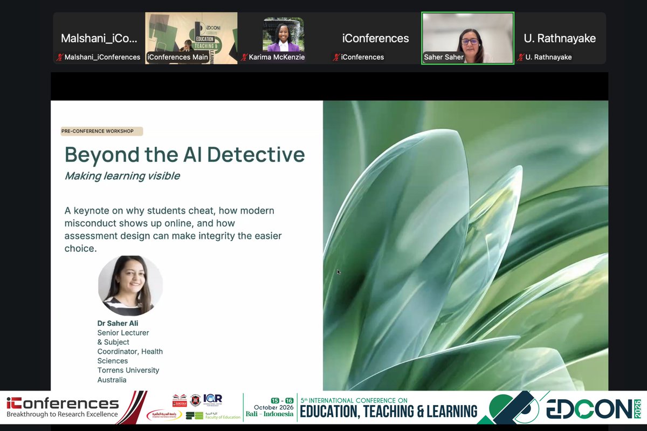Click 'EDUCATION, TEACHING & LEARNING' banner title
Image resolution: width=647 pixels, height=431 pixels.
(389, 413)
